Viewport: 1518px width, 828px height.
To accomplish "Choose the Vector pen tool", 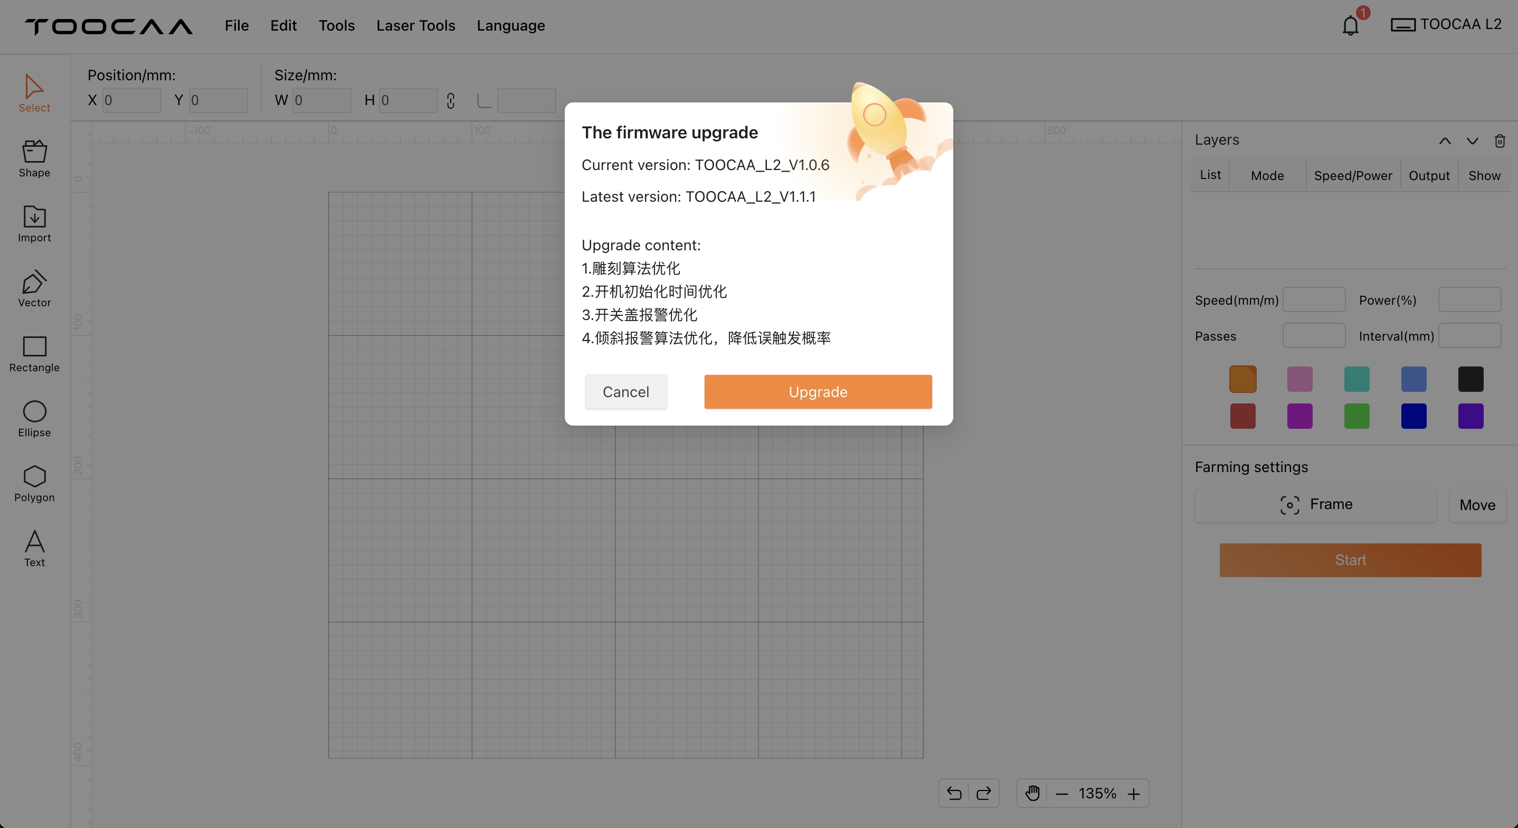I will tap(34, 288).
